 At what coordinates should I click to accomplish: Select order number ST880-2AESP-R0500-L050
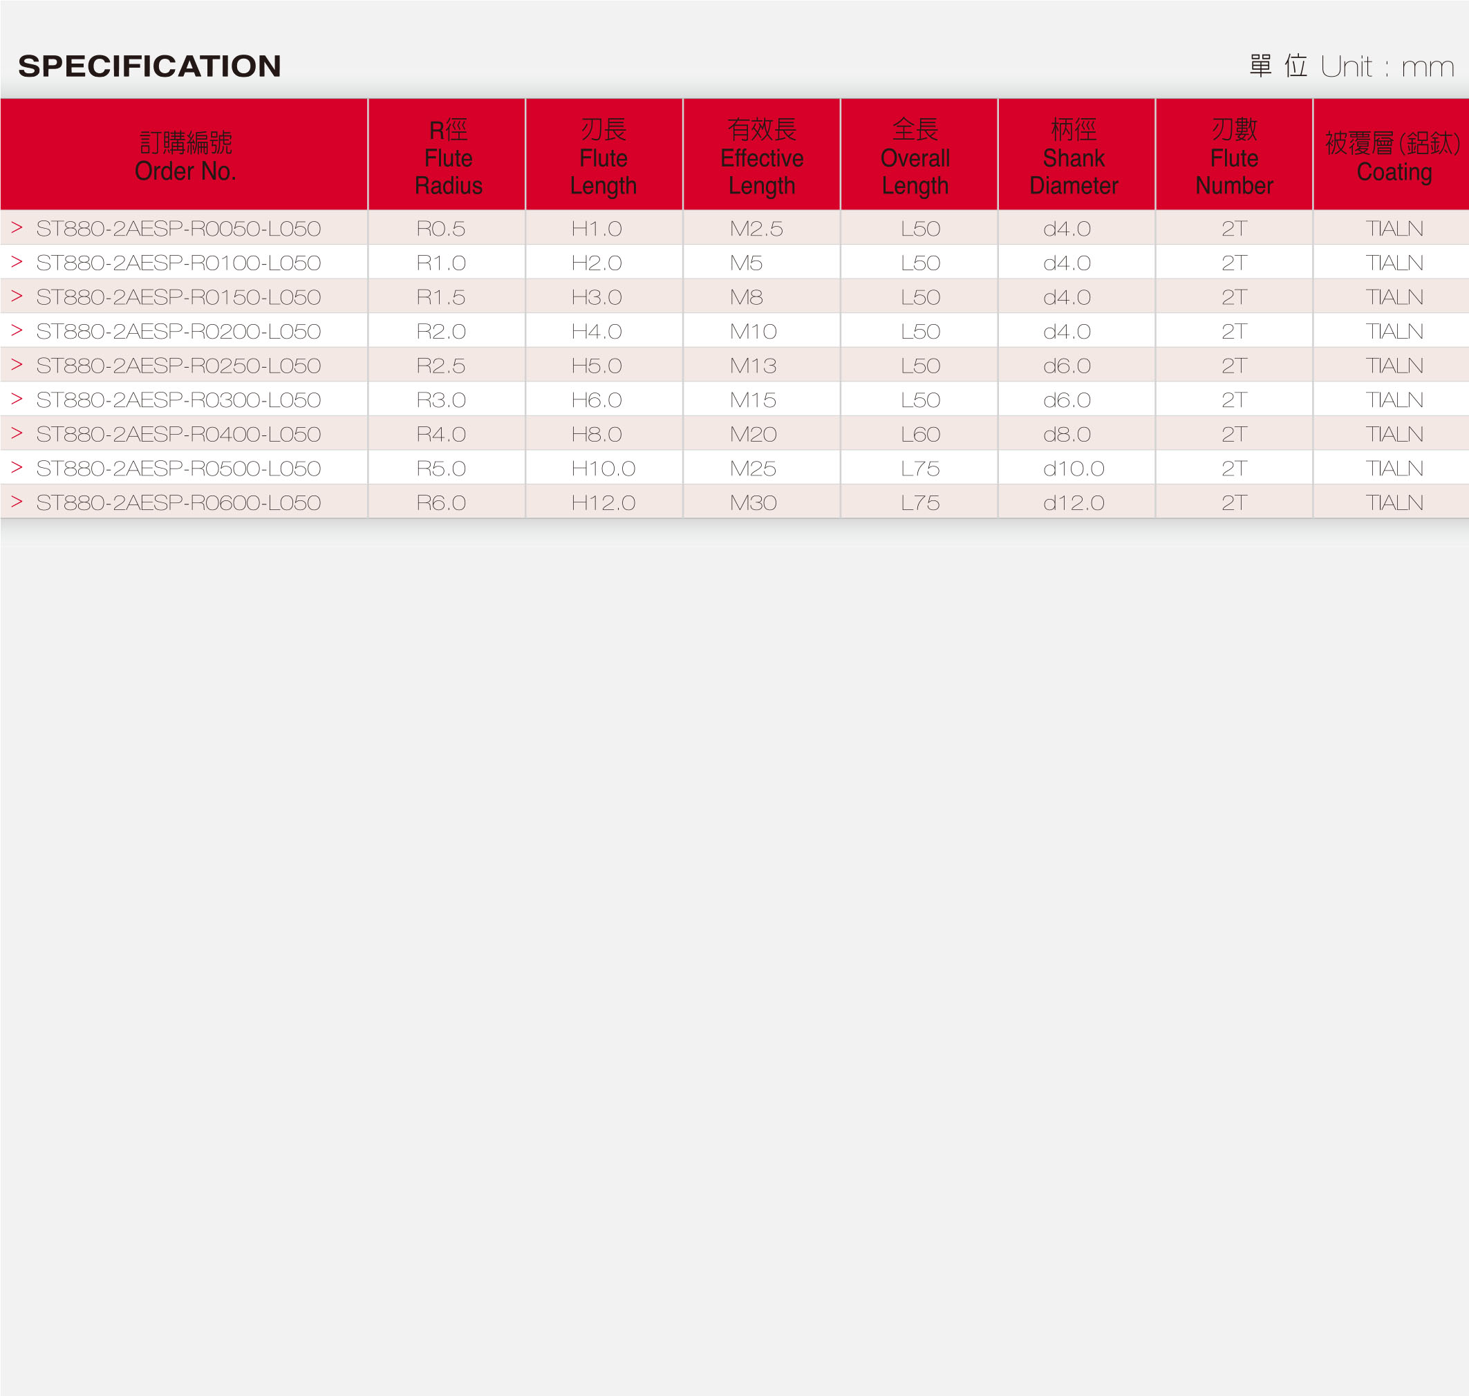[x=178, y=468]
